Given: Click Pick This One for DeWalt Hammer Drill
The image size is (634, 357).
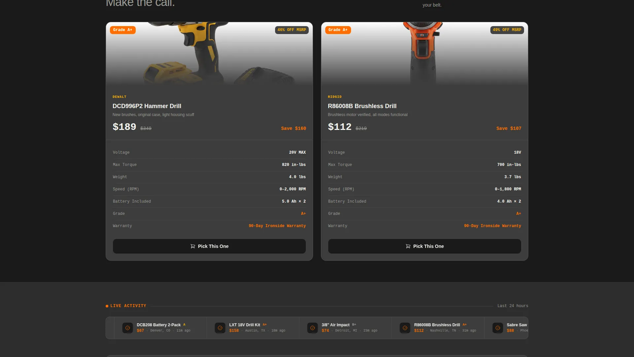Looking at the screenshot, I should click(209, 246).
